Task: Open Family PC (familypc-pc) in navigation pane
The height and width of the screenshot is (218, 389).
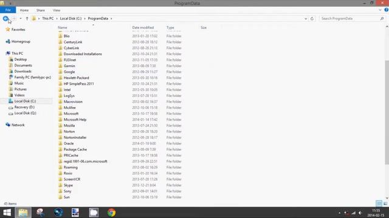Action: [32, 78]
